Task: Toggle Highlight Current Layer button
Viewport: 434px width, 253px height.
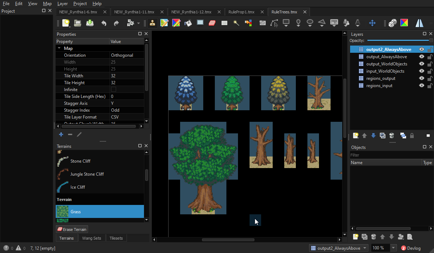Action: (428, 136)
